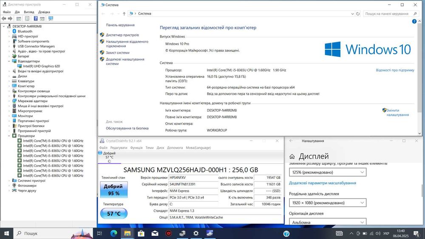This screenshot has width=425, height=239.
Task: Collapse the Процесори category
Action: tap(9, 136)
